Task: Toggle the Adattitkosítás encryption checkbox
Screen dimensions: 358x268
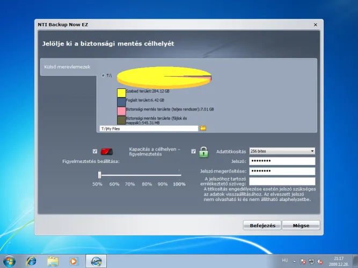Action: pos(193,151)
